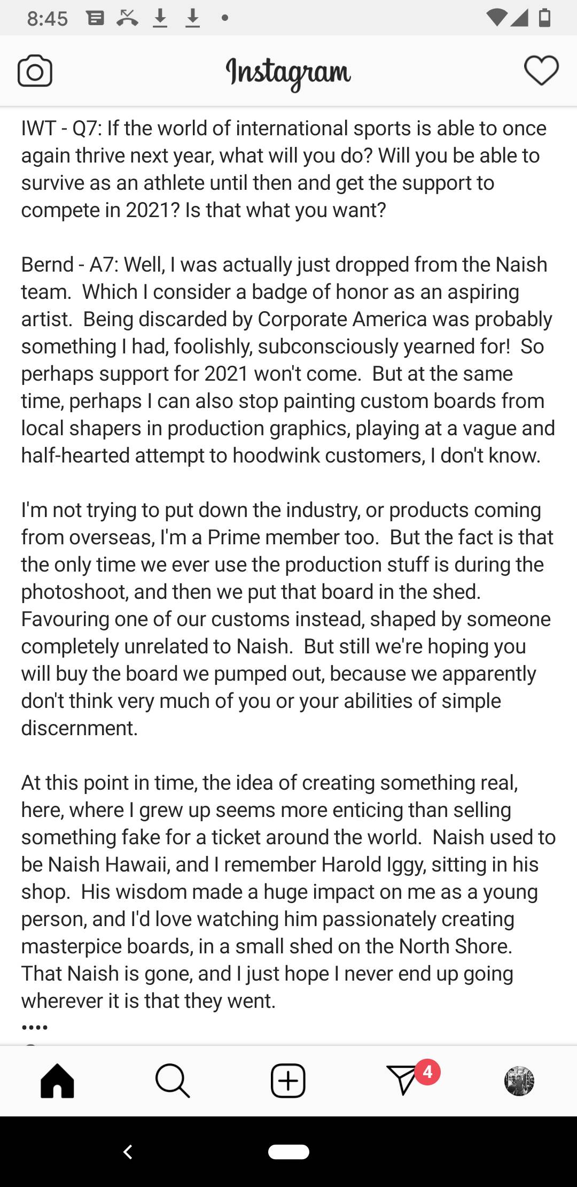Open direct messages with 4 unread
This screenshot has width=577, height=1187.
405,1080
